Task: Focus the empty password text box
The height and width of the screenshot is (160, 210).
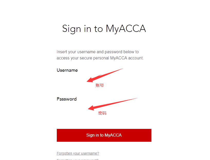Action: (x=104, y=108)
